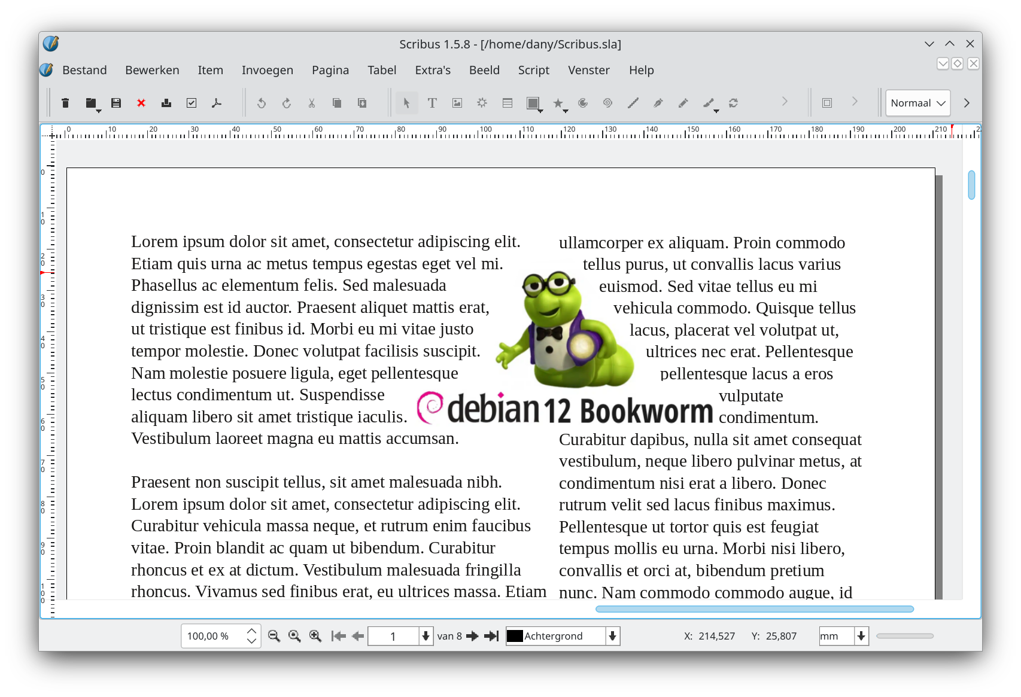This screenshot has height=697, width=1021.
Task: Open the Help menu
Action: tap(641, 70)
